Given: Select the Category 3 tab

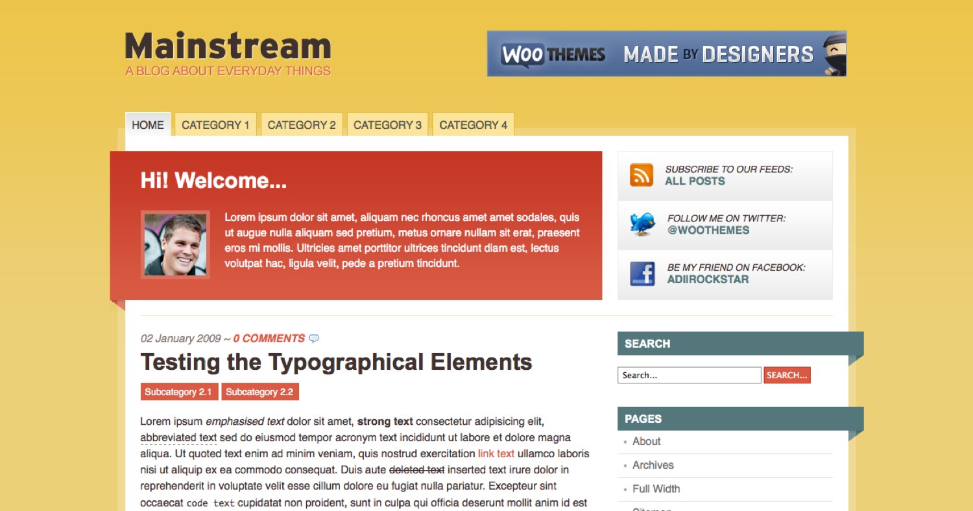Looking at the screenshot, I should point(387,125).
